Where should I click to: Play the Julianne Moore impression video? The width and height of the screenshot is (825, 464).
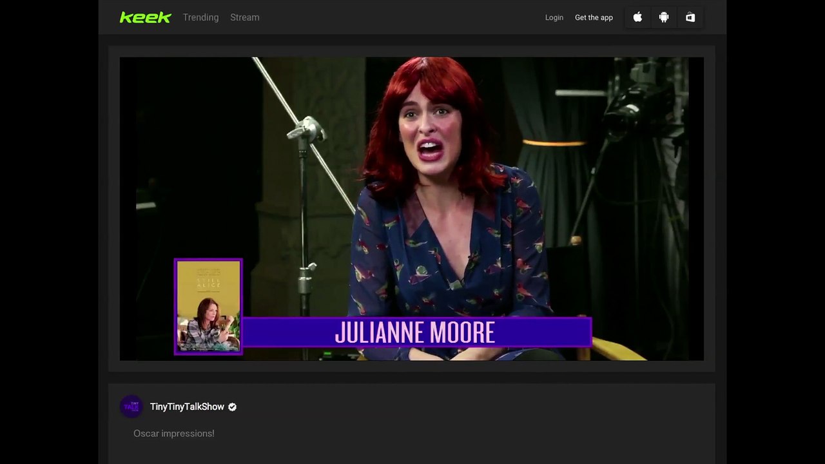tap(412, 209)
